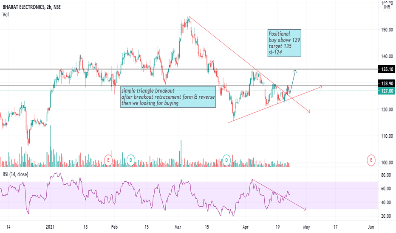The height and width of the screenshot is (233, 396).
Task: Select the 'Positional buy above 129' note box
Action: (x=284, y=43)
